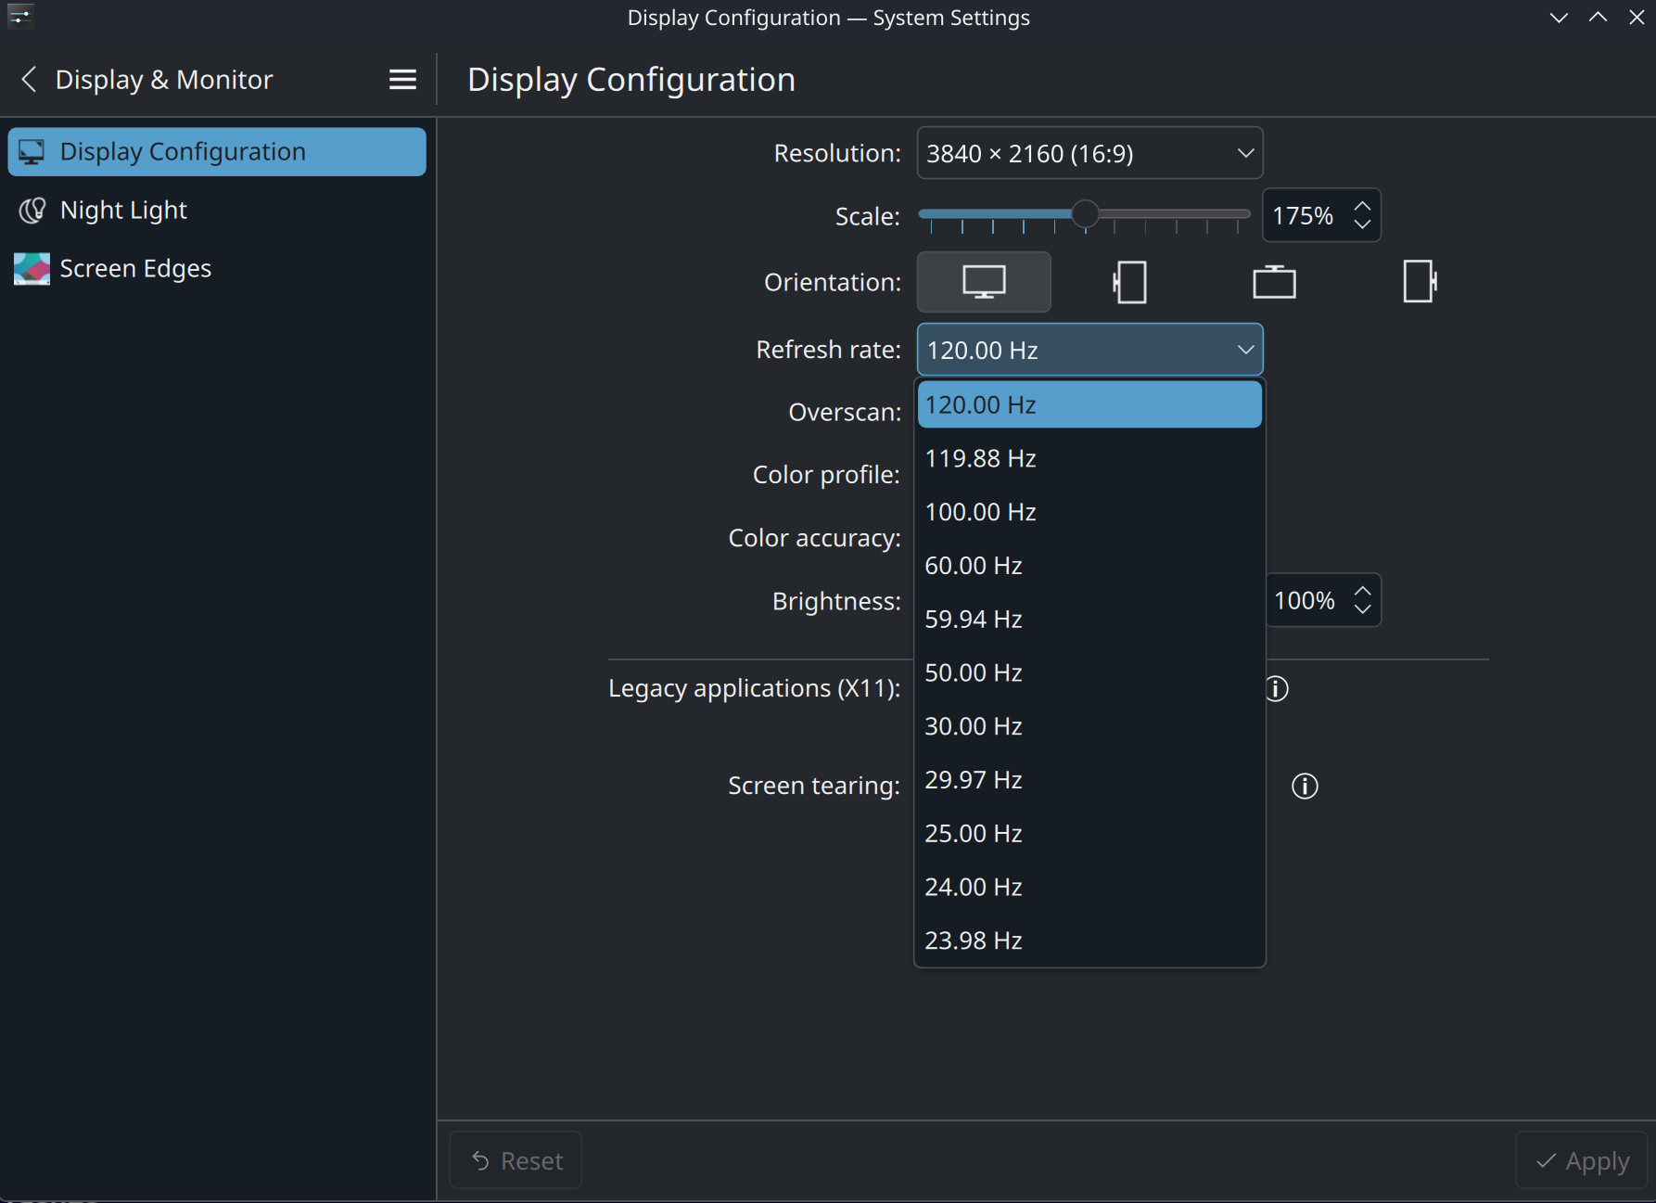Expand the Resolution dropdown
The height and width of the screenshot is (1203, 1656).
1089,153
